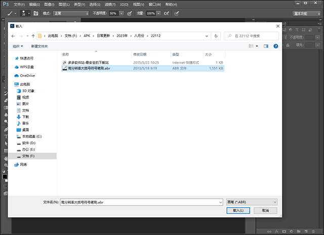Image resolution: width=324 pixels, height=235 pixels.
Task: Expand the address bar history dropdown
Action: click(x=207, y=36)
